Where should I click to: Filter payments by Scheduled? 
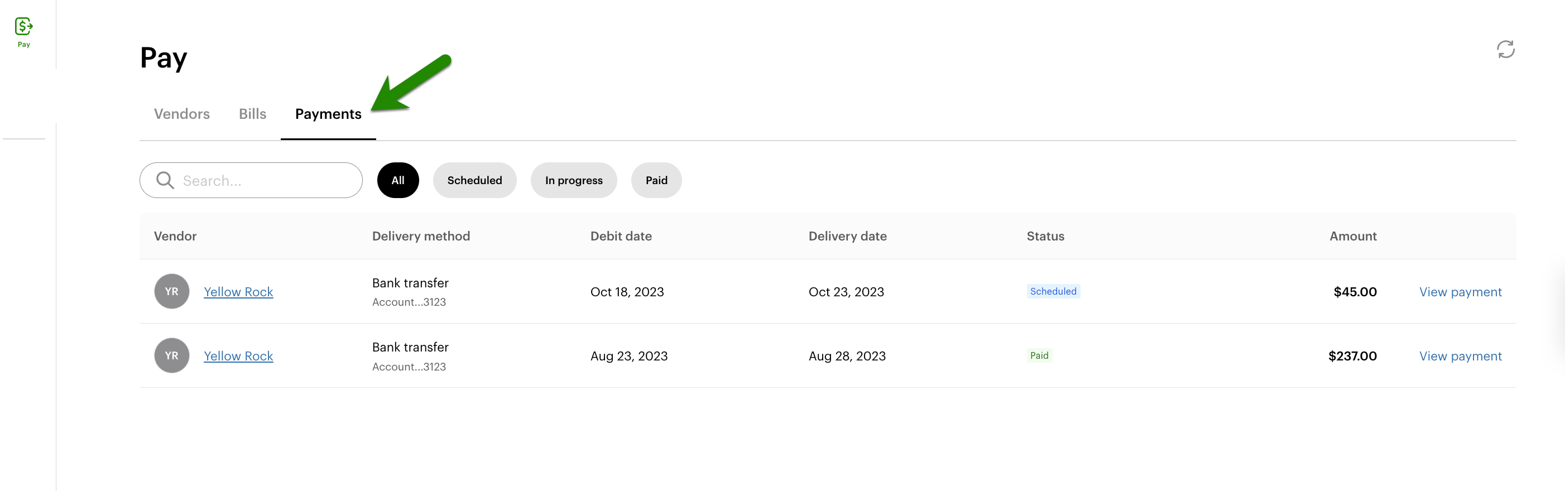474,180
